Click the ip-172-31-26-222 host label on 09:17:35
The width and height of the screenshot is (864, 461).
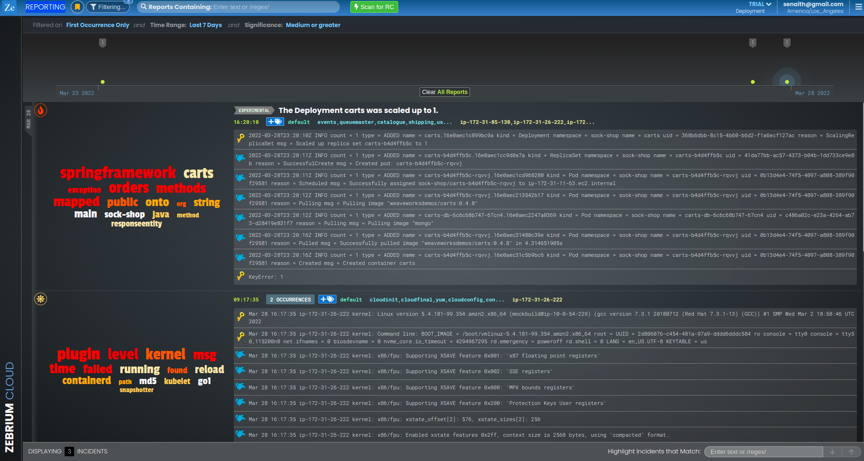point(537,300)
